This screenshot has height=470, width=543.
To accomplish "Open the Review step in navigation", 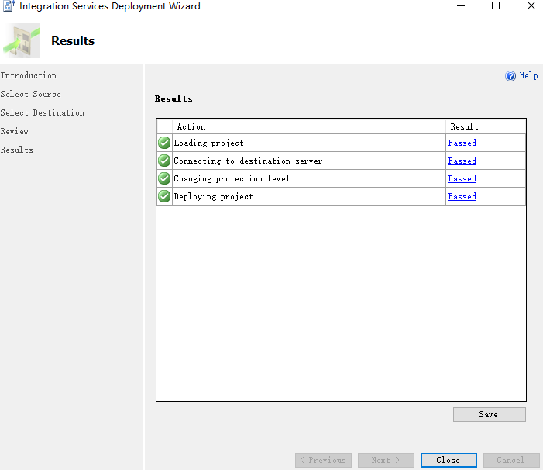I will point(15,131).
